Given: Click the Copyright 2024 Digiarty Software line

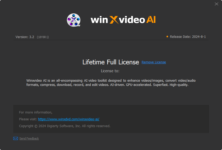Looking at the screenshot, I should click(x=65, y=126).
